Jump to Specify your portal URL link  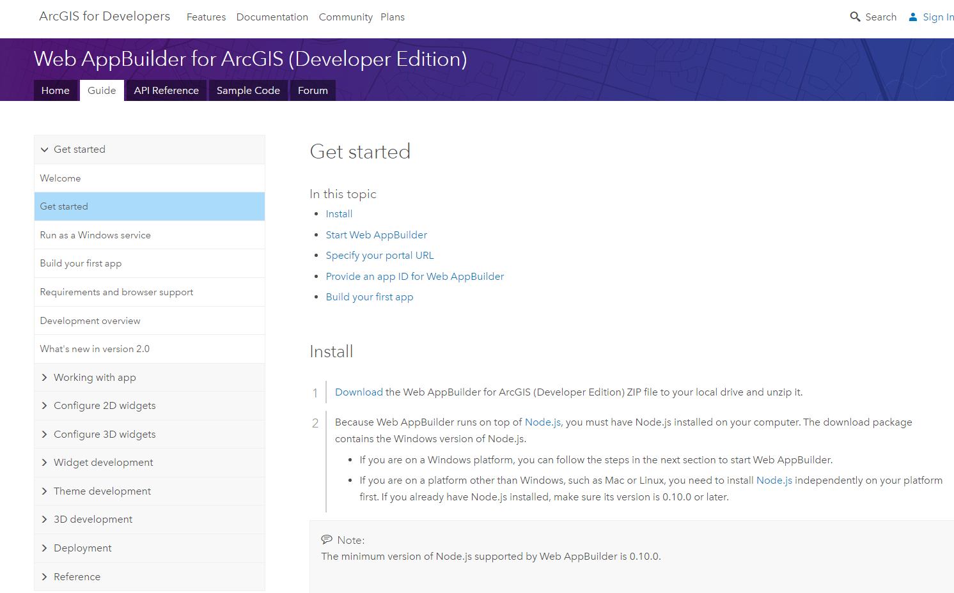[x=380, y=256]
